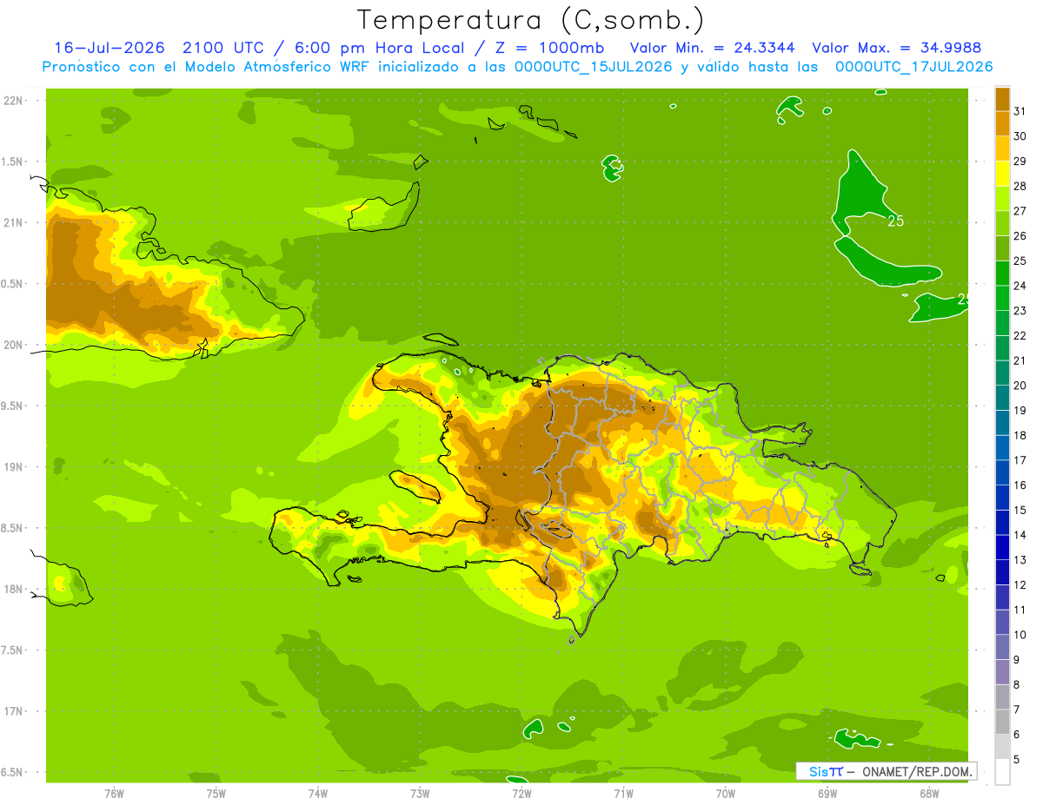
Task: Click the title 'Temperatura (C,somb.)'
Action: pyautogui.click(x=531, y=20)
